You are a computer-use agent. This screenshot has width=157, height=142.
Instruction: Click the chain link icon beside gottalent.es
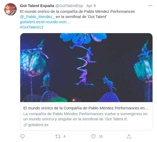[25, 125]
